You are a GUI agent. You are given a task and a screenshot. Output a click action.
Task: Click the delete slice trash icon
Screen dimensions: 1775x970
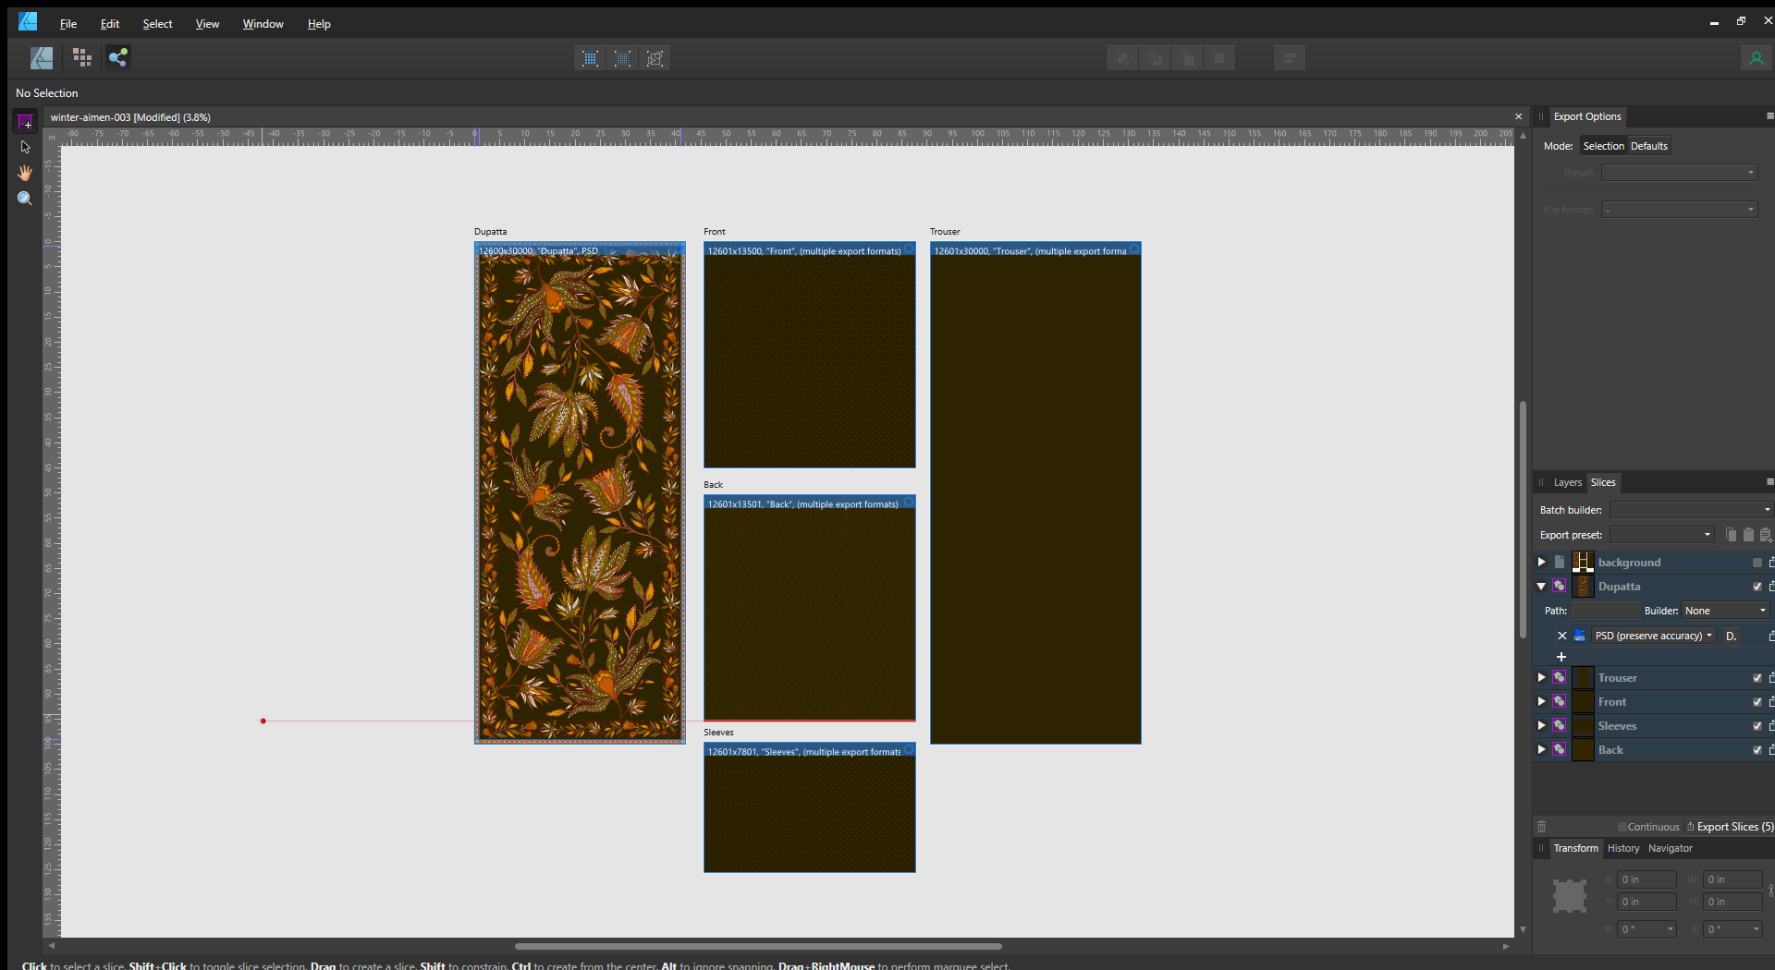pos(1541,827)
